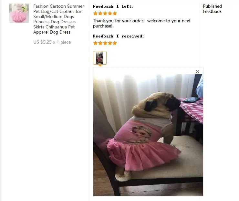Click the Published Feedback status text
Image resolution: width=239 pixels, height=201 pixels.
212,9
